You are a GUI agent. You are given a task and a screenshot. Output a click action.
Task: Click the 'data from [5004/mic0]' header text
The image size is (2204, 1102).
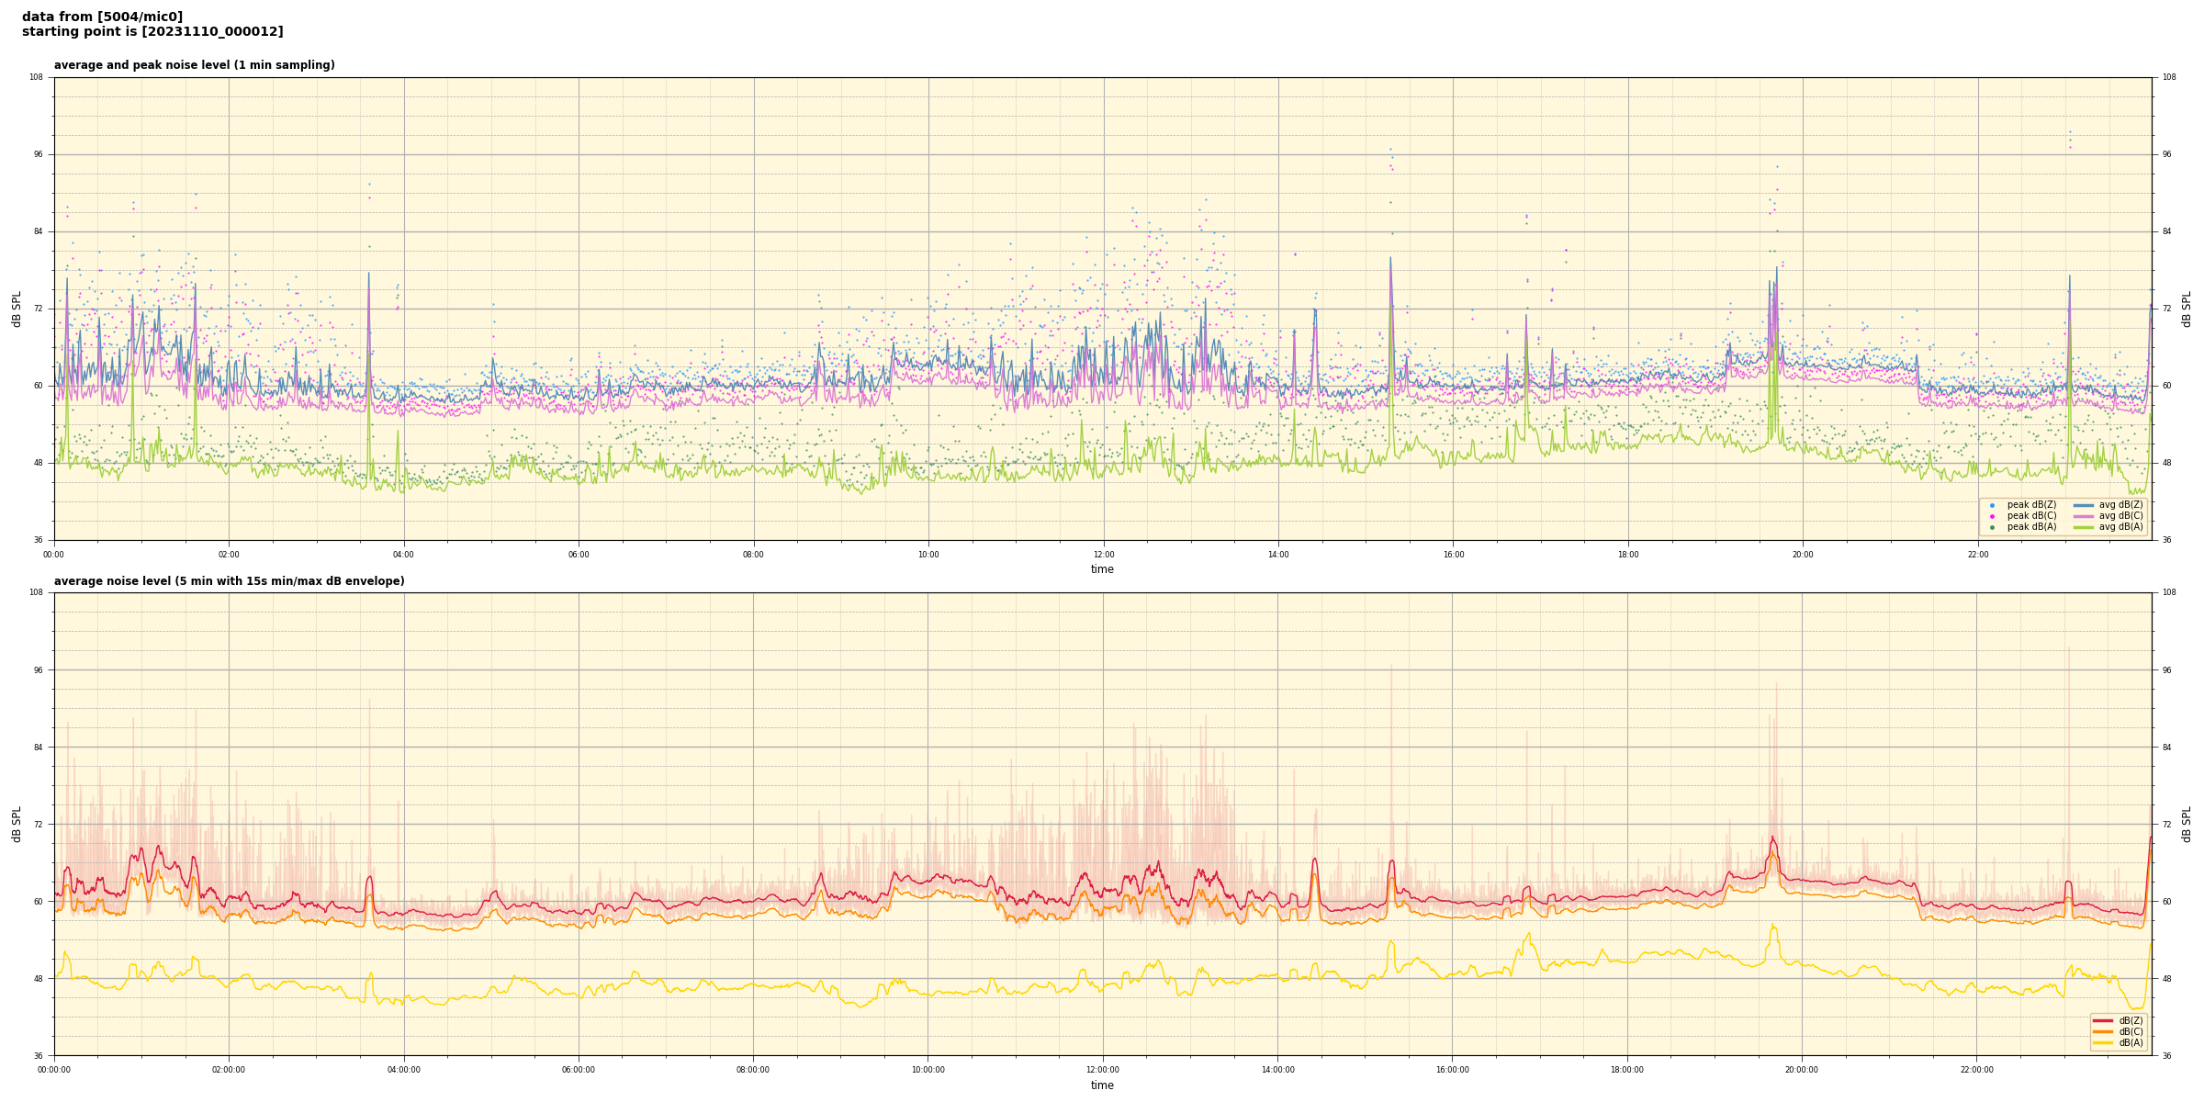click(102, 17)
